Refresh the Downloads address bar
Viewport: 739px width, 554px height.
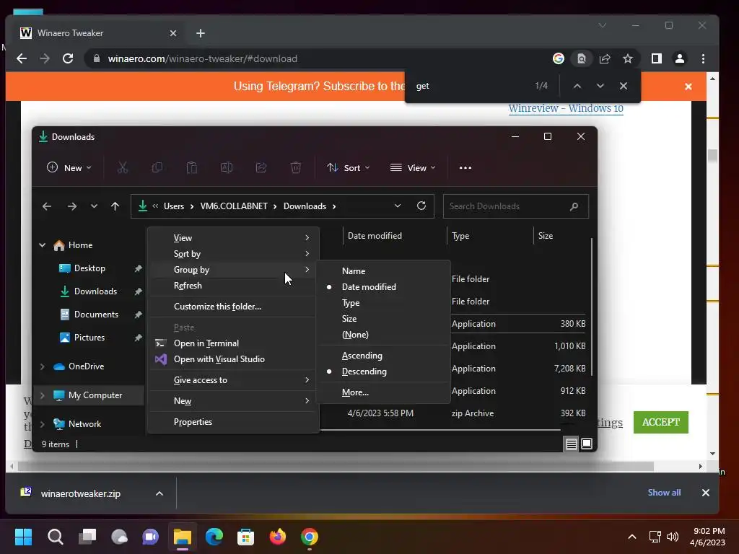tap(421, 206)
